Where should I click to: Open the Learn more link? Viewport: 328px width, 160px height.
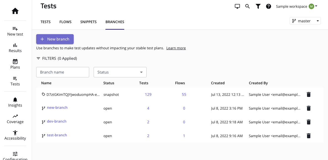[x=176, y=48]
